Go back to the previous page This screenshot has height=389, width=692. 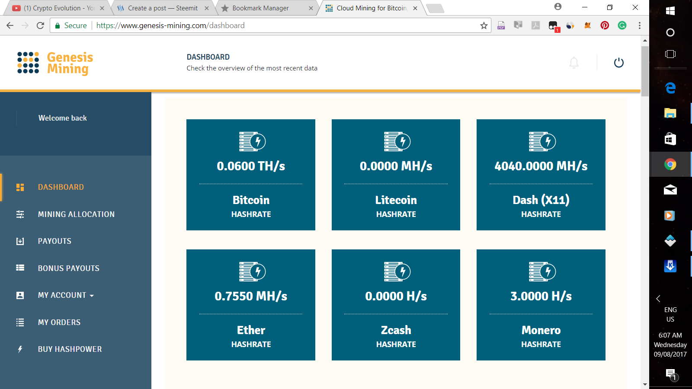[10, 26]
